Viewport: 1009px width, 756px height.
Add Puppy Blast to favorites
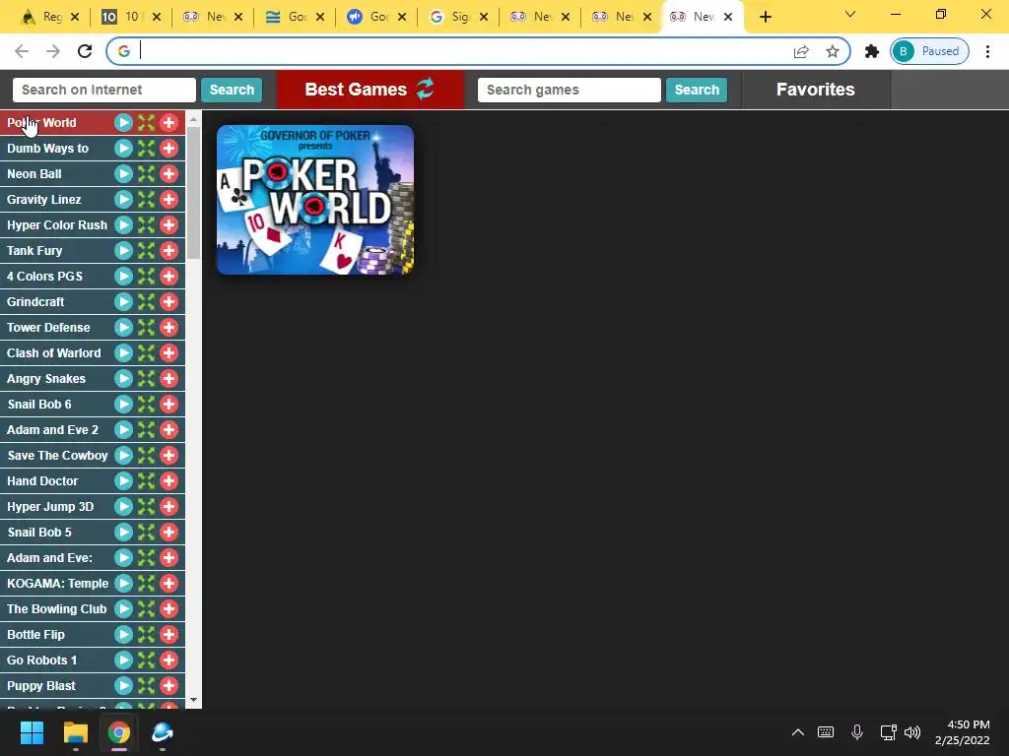[x=168, y=686]
